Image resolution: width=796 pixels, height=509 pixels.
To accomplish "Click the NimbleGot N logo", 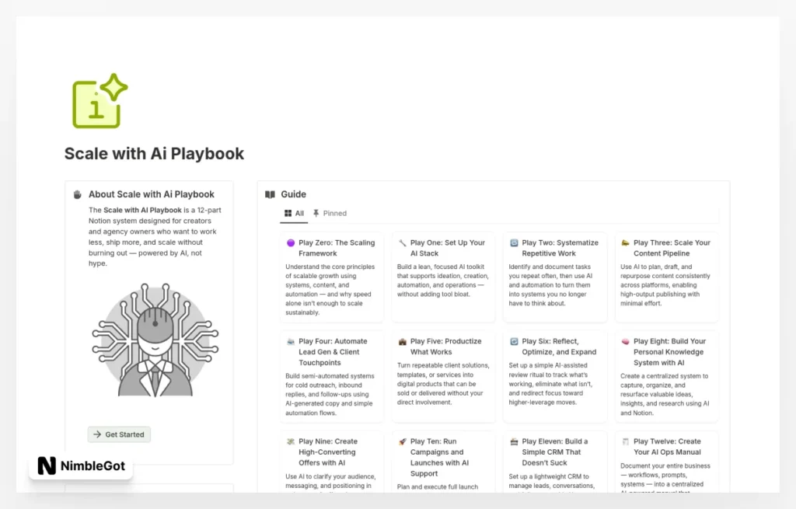I will coord(47,466).
